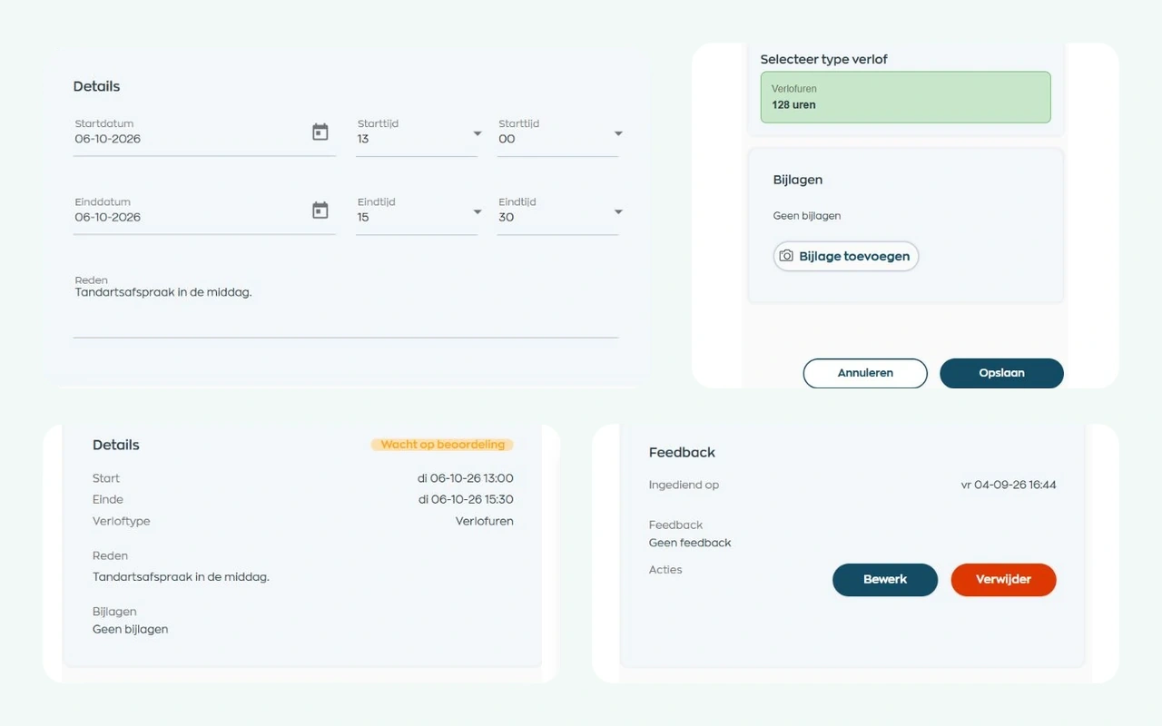Cancel the request with Annuleren

(865, 373)
